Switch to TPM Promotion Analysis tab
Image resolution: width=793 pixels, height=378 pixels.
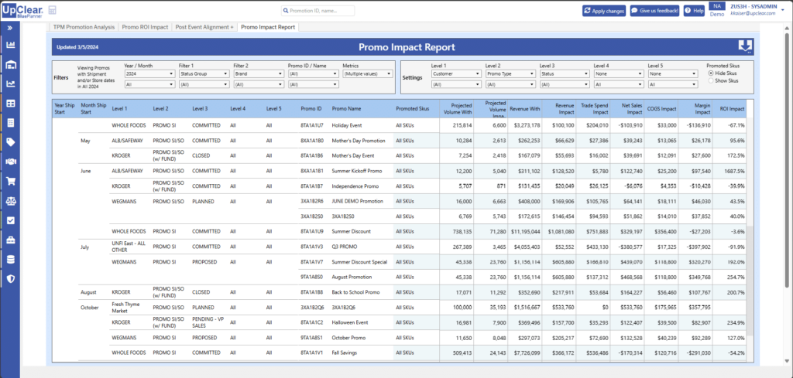[83, 27]
